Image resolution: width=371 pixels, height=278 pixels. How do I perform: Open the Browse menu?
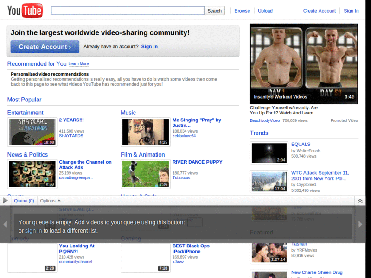pyautogui.click(x=242, y=11)
